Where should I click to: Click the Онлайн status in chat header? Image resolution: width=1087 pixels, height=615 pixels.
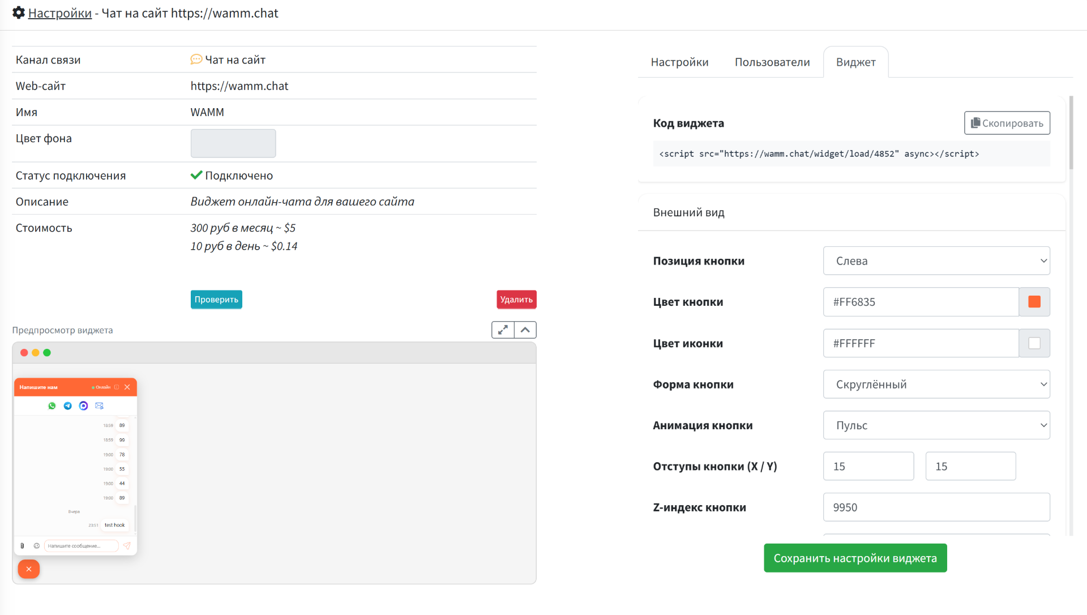(101, 387)
